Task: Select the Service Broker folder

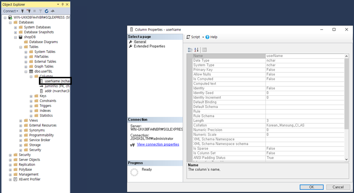Action: click(40, 140)
